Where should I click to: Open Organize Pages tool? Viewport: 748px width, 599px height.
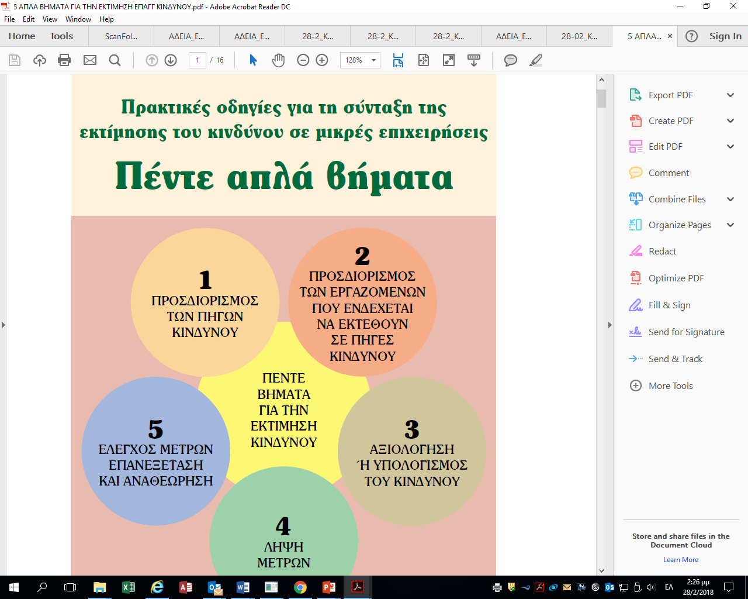[670, 225]
